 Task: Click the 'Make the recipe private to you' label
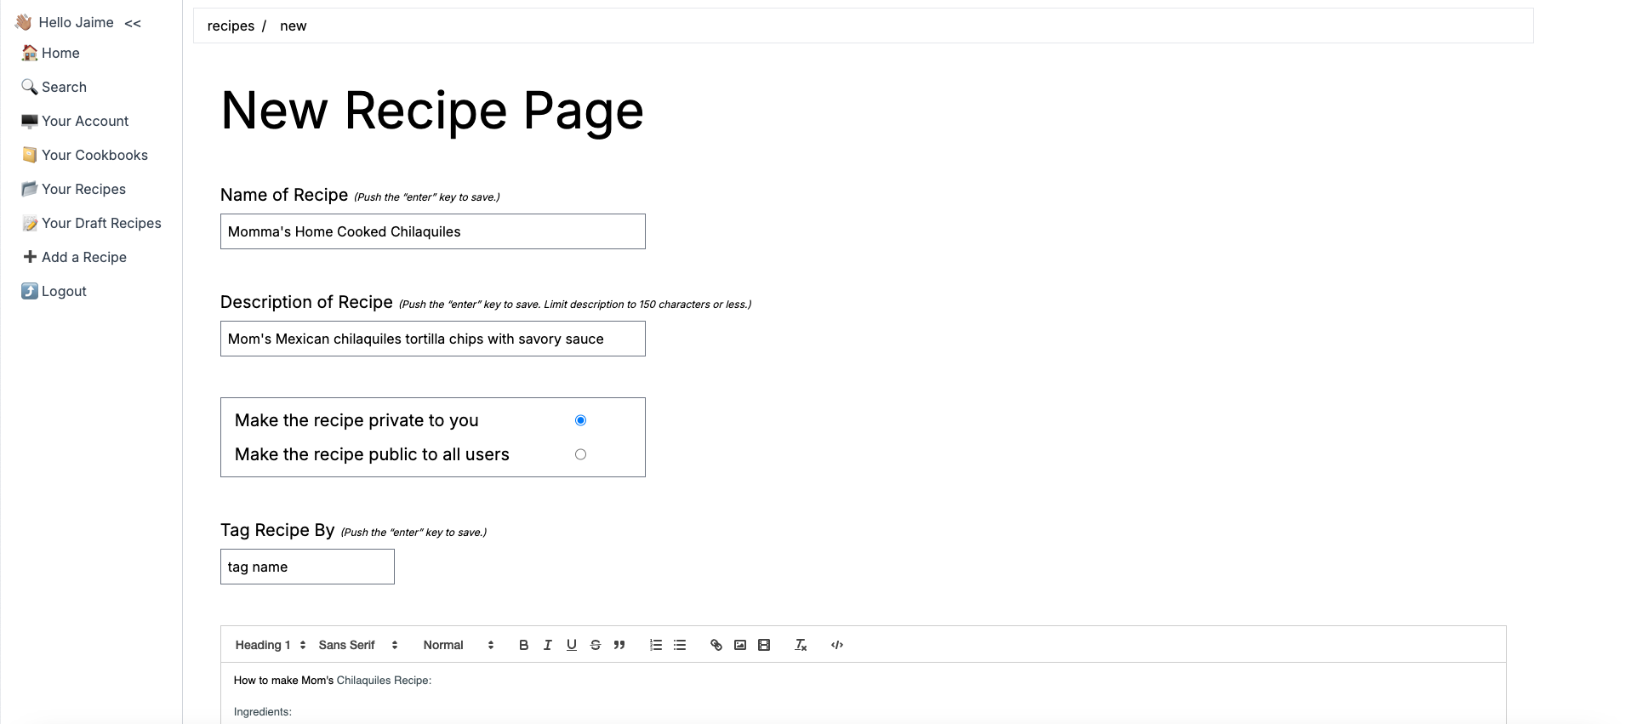(356, 420)
